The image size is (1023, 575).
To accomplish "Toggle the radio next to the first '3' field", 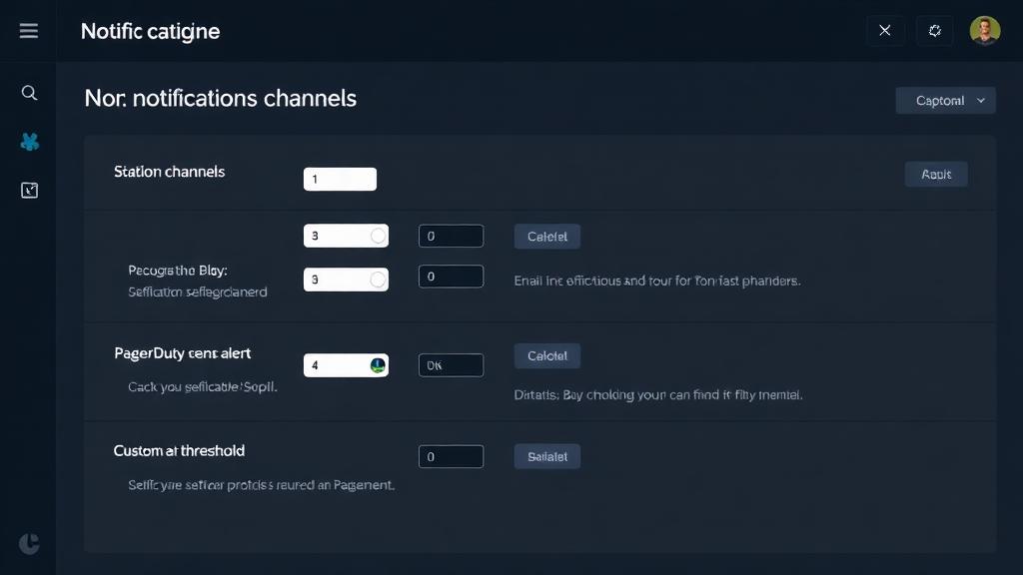I will (x=380, y=236).
